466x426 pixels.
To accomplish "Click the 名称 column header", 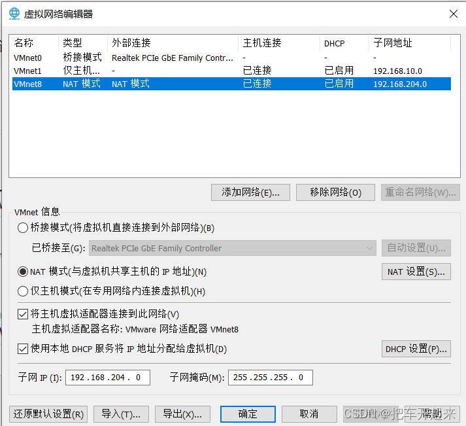I will coord(34,43).
